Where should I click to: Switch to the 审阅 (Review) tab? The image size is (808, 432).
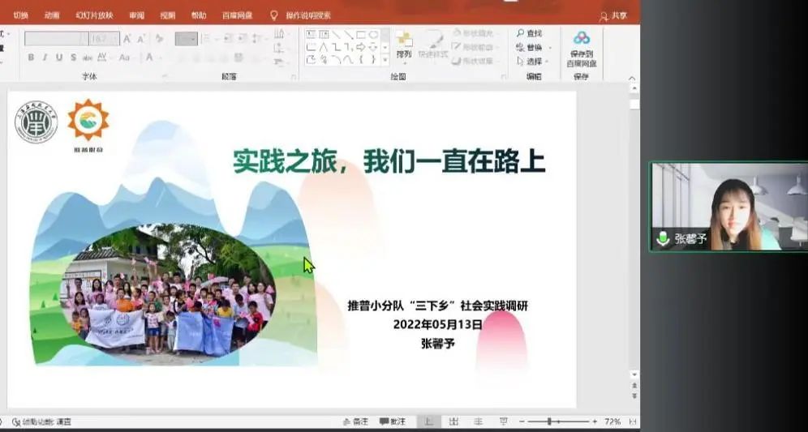tap(136, 15)
